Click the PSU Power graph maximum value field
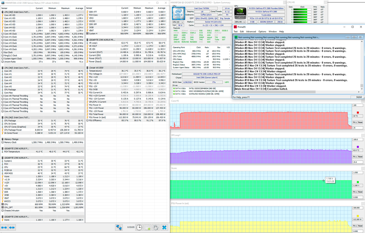 358,208
